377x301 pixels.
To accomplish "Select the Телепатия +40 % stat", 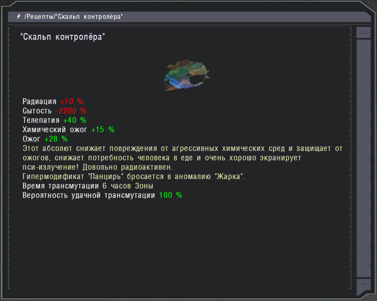I will [54, 120].
